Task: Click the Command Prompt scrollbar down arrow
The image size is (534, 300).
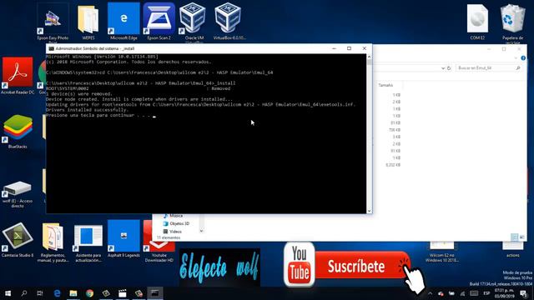Action: click(x=369, y=211)
